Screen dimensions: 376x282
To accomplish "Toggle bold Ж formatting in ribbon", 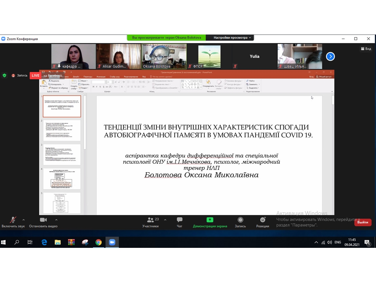I will click(x=93, y=87).
